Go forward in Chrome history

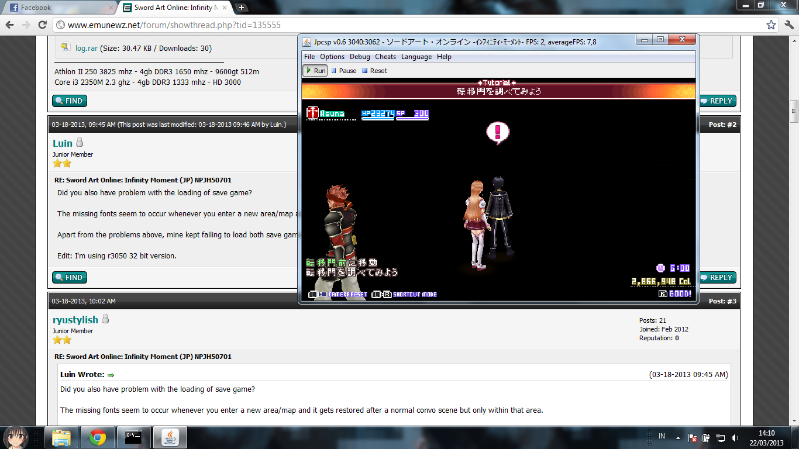[x=26, y=25]
